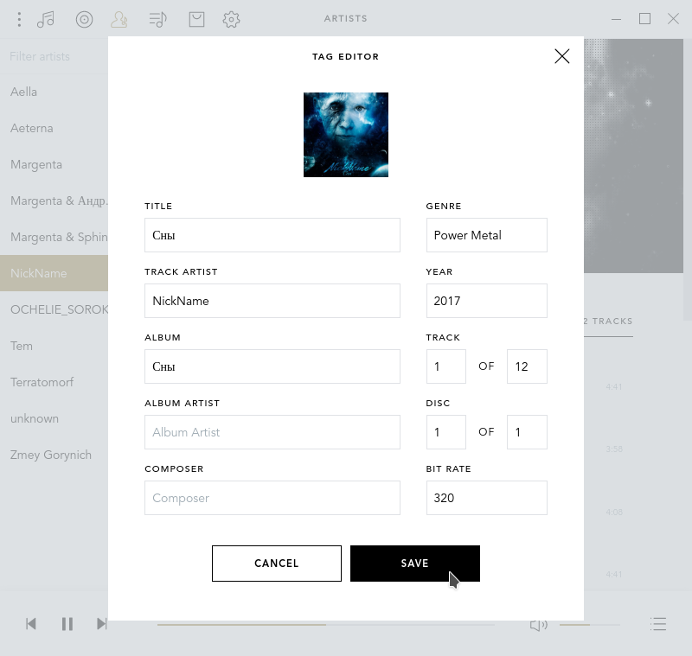Edit the Track Artist field
The height and width of the screenshot is (656, 692).
pos(272,301)
